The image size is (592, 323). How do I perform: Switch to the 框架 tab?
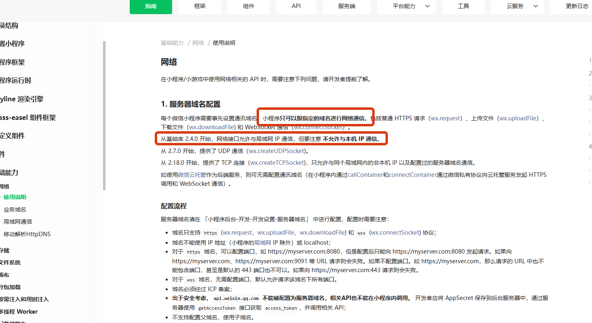(x=200, y=6)
